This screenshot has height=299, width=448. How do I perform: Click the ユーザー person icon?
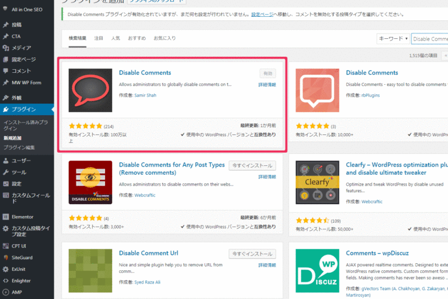tap(5, 161)
